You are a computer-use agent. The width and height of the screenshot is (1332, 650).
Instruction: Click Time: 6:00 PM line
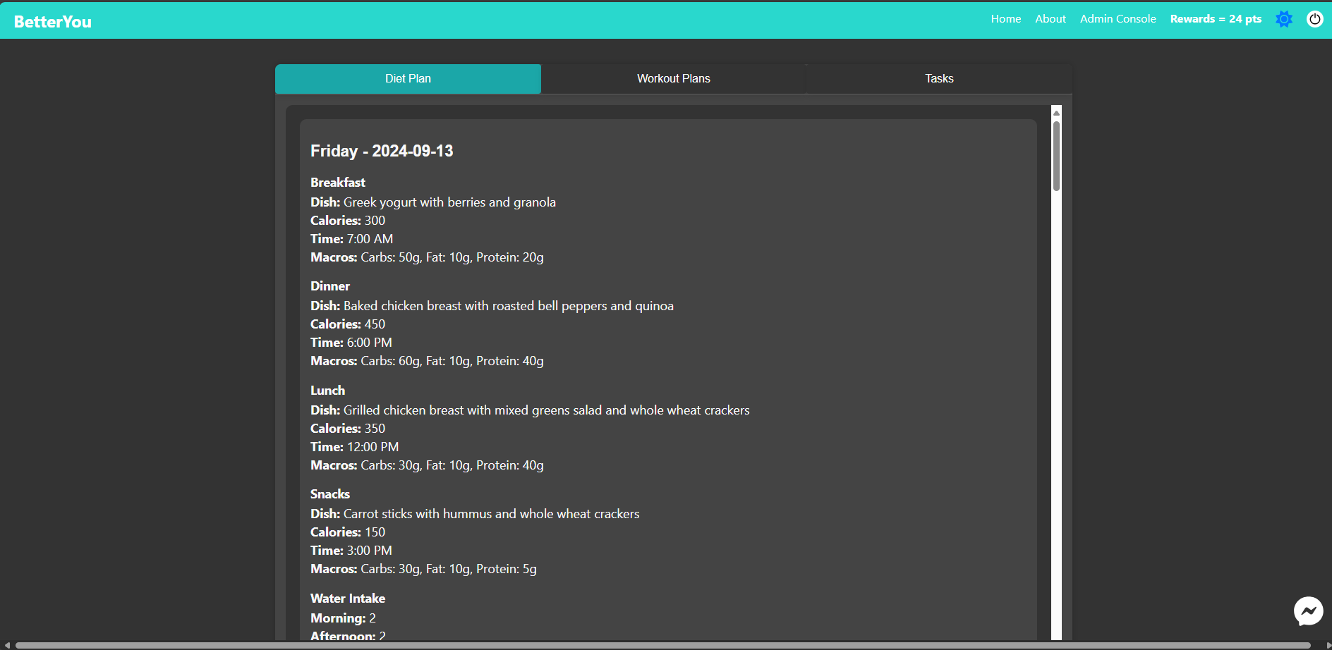click(x=351, y=343)
